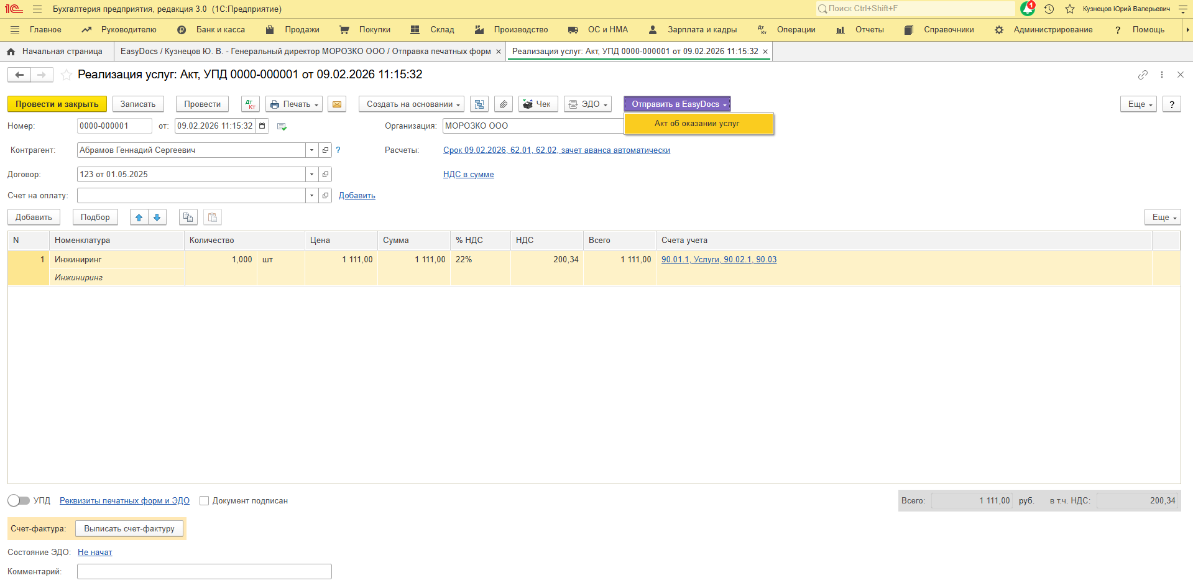
Task: Select Акт об оказании услуг menu item
Action: coord(697,124)
